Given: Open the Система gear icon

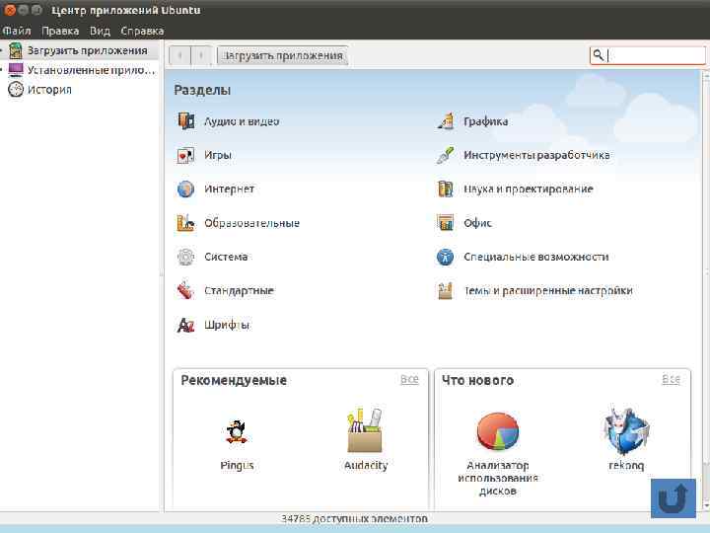Looking at the screenshot, I should (x=185, y=257).
